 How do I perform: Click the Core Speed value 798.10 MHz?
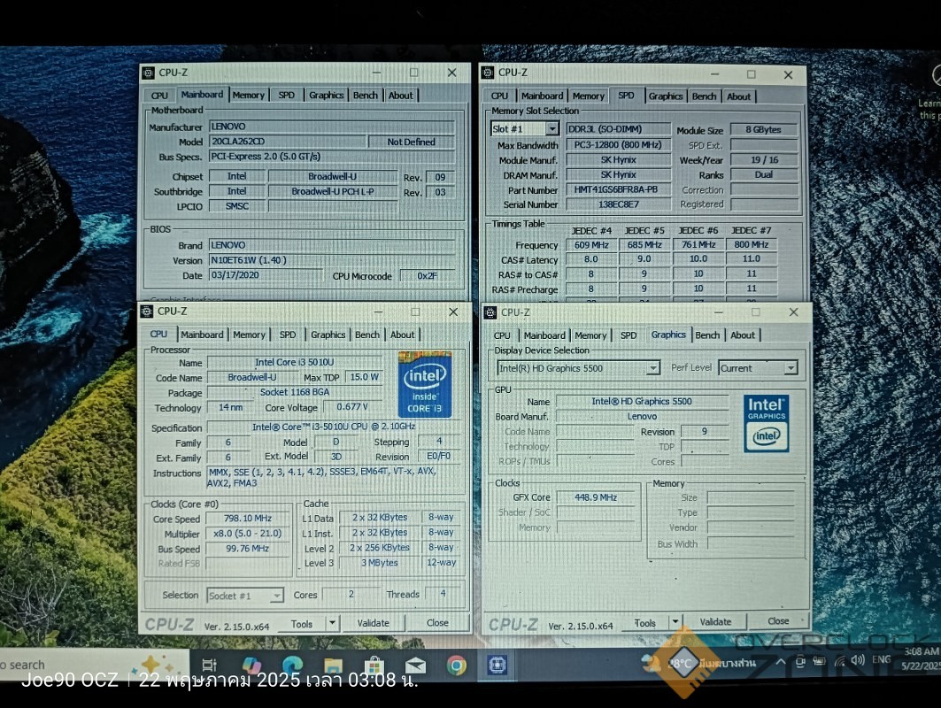pyautogui.click(x=247, y=519)
